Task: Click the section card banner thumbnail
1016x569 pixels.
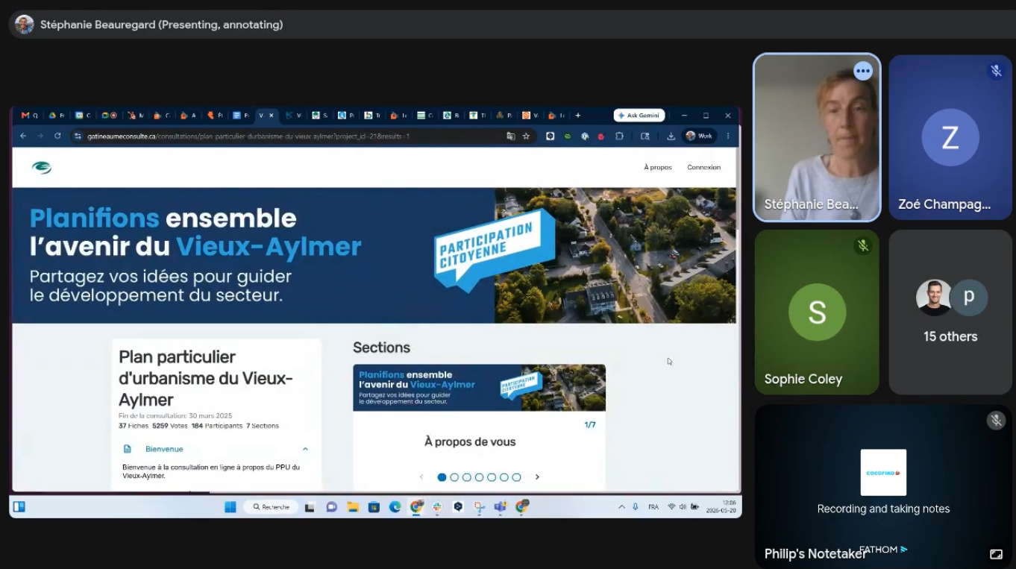Action: pyautogui.click(x=479, y=388)
